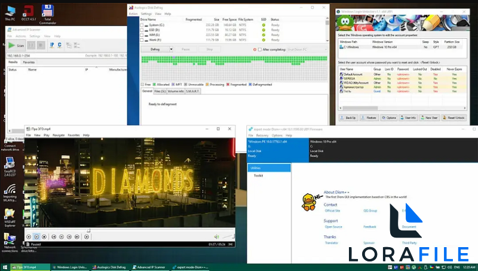Image resolution: width=478 pixels, height=271 pixels.
Task: Tick checkbox for System (C:) drive
Action: click(142, 25)
